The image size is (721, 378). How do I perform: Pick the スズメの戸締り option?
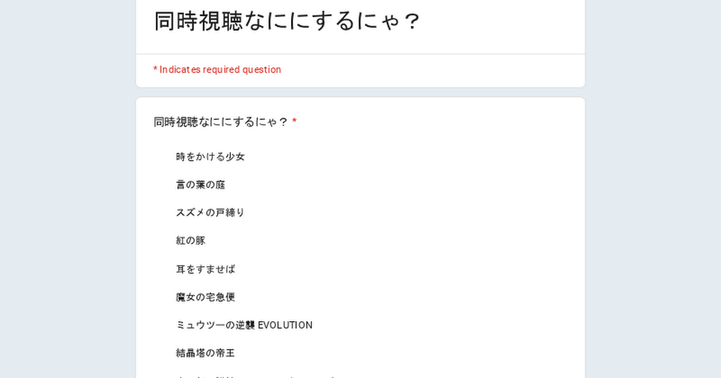click(x=210, y=212)
